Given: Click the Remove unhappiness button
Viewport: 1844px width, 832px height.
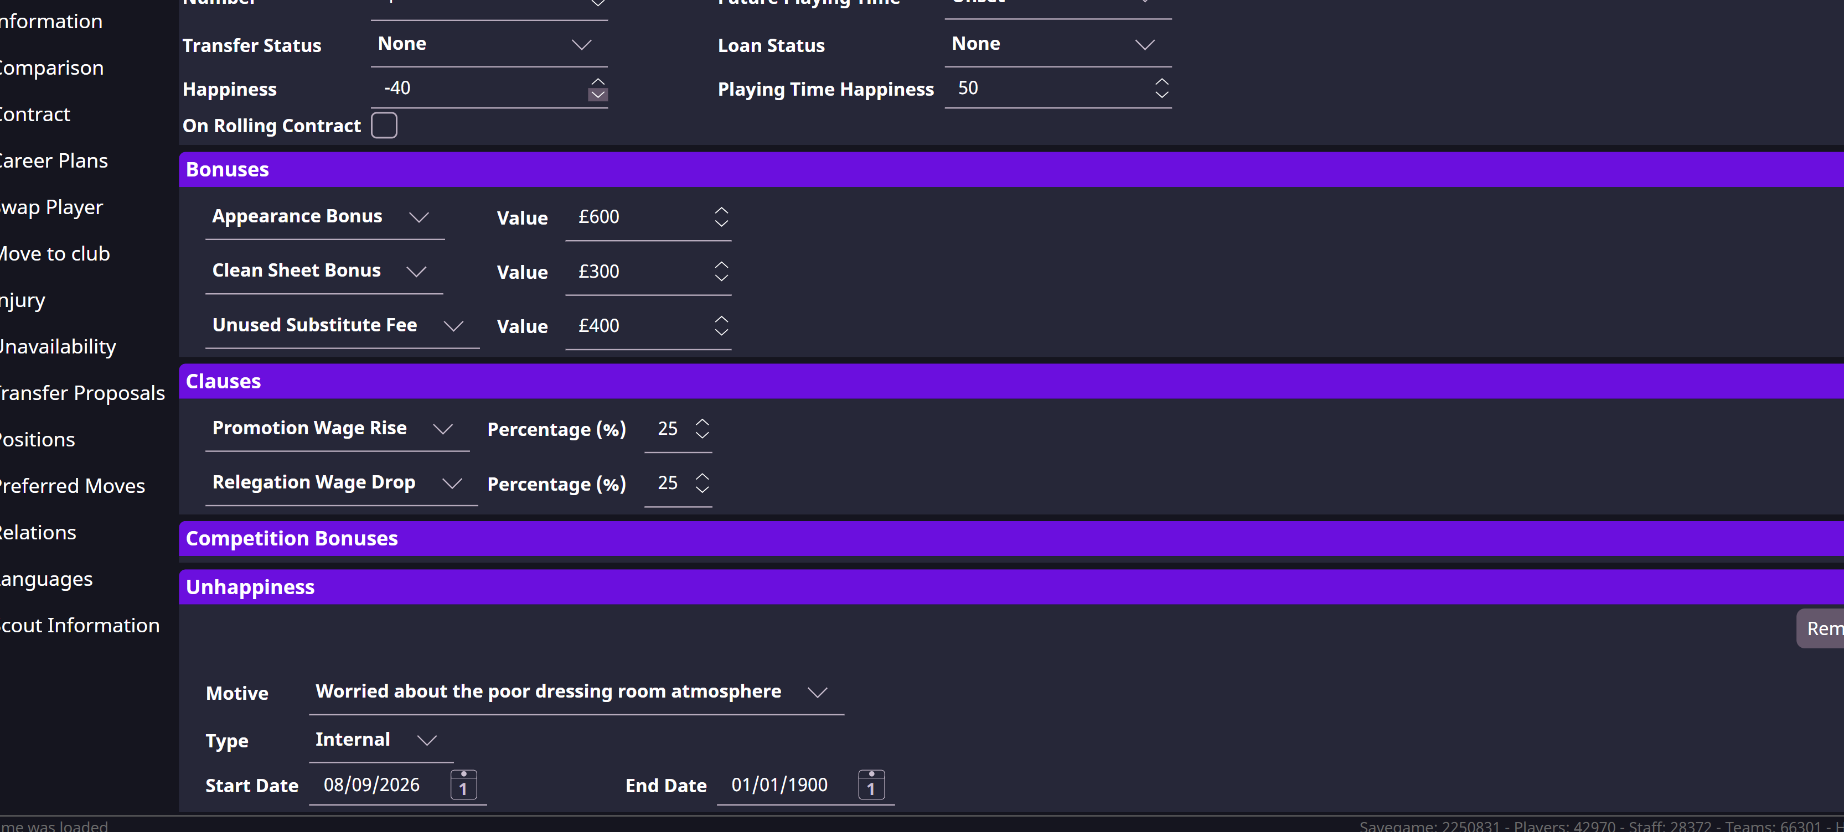Looking at the screenshot, I should pyautogui.click(x=1822, y=628).
